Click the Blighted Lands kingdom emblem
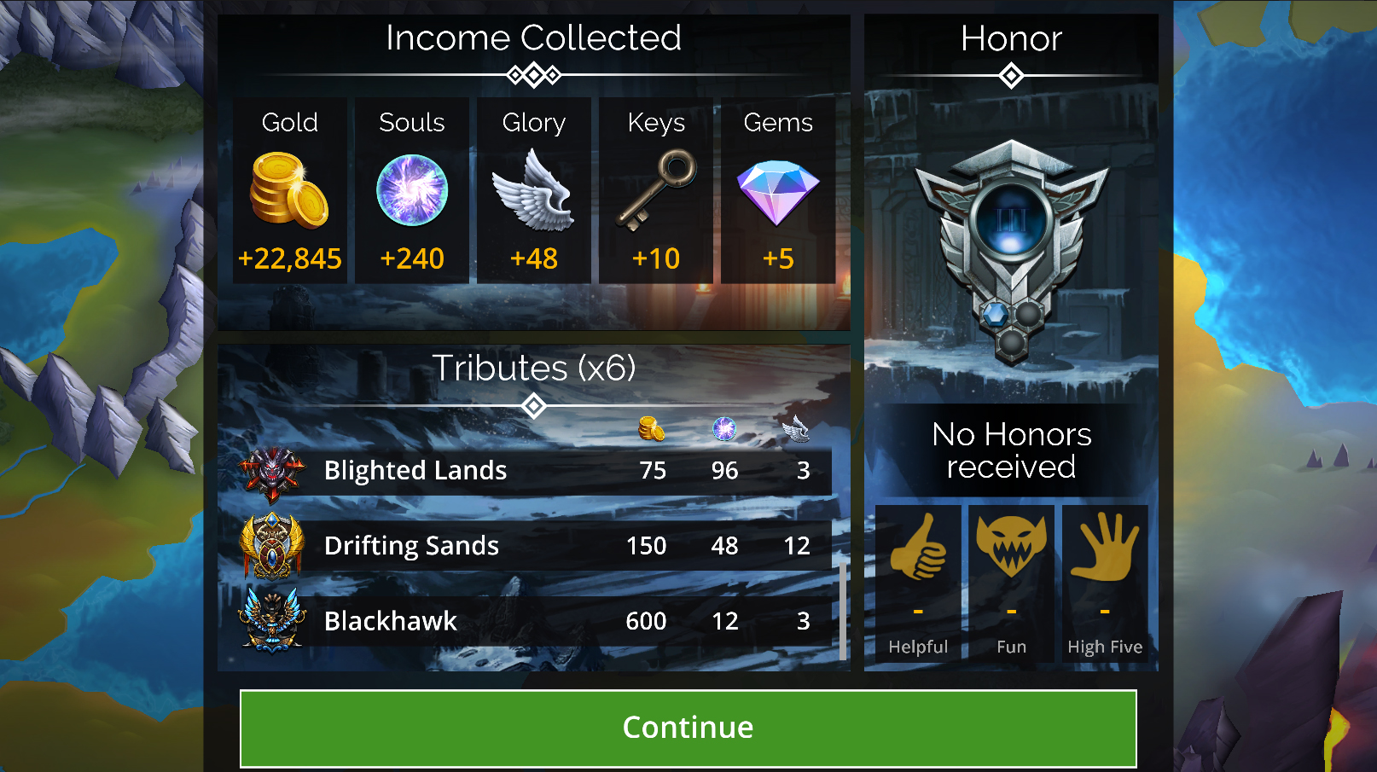Image resolution: width=1377 pixels, height=772 pixels. (x=271, y=473)
